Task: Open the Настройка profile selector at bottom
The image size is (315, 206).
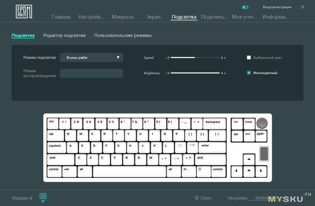Action: [x=264, y=198]
